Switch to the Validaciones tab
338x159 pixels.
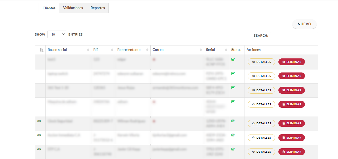click(x=73, y=8)
